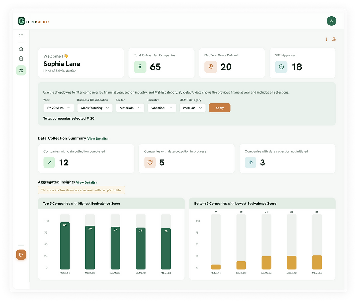Click the SBTi Approved checkmark icon
This screenshot has height=302, width=357.
[281, 67]
